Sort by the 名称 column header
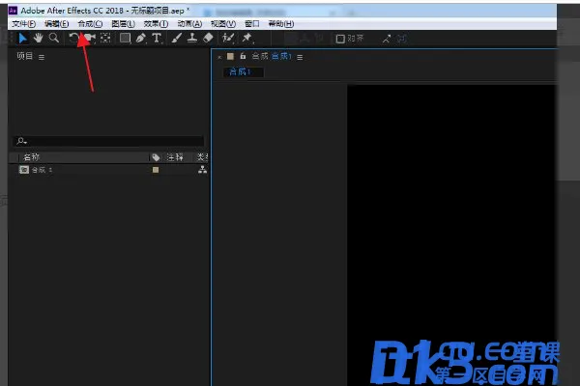580x386 pixels. (x=32, y=157)
